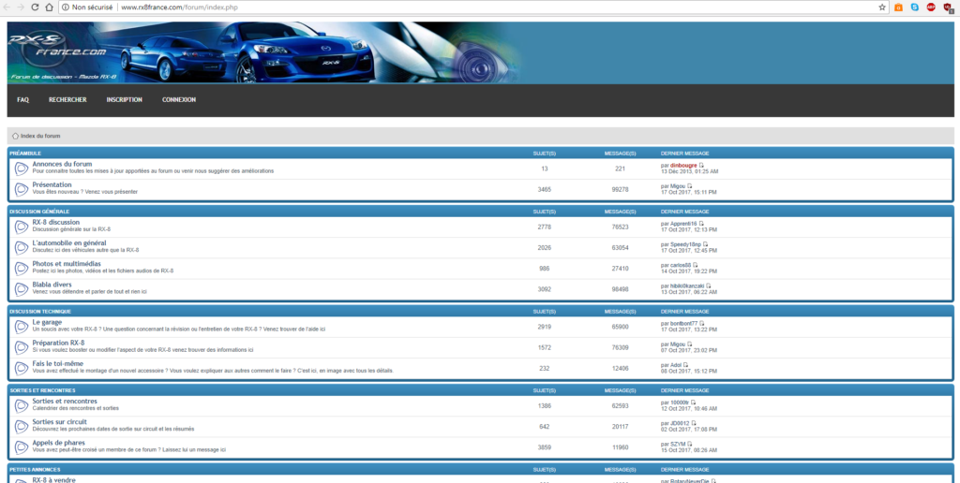
Task: Open the Sorties et rencontres forum
Action: point(65,401)
